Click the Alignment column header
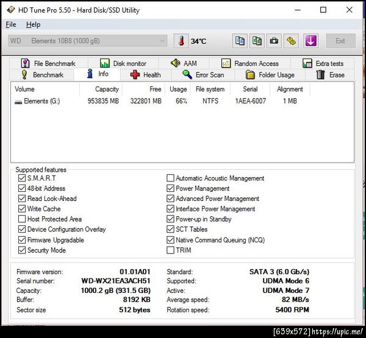The height and width of the screenshot is (338, 366). [290, 89]
